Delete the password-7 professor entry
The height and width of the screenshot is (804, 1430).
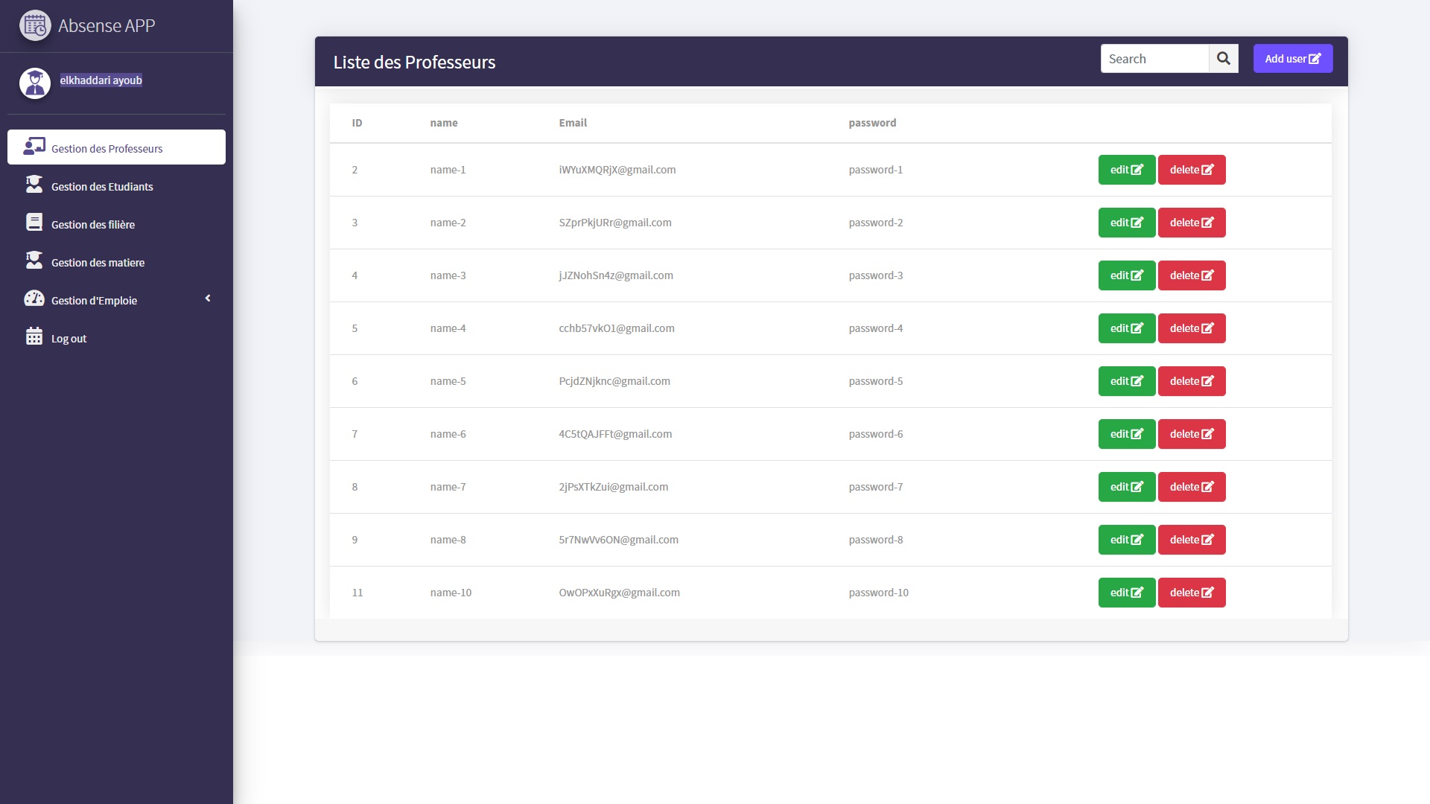click(x=1191, y=487)
